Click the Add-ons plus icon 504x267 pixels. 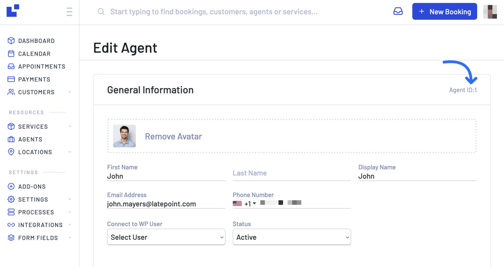(x=11, y=186)
